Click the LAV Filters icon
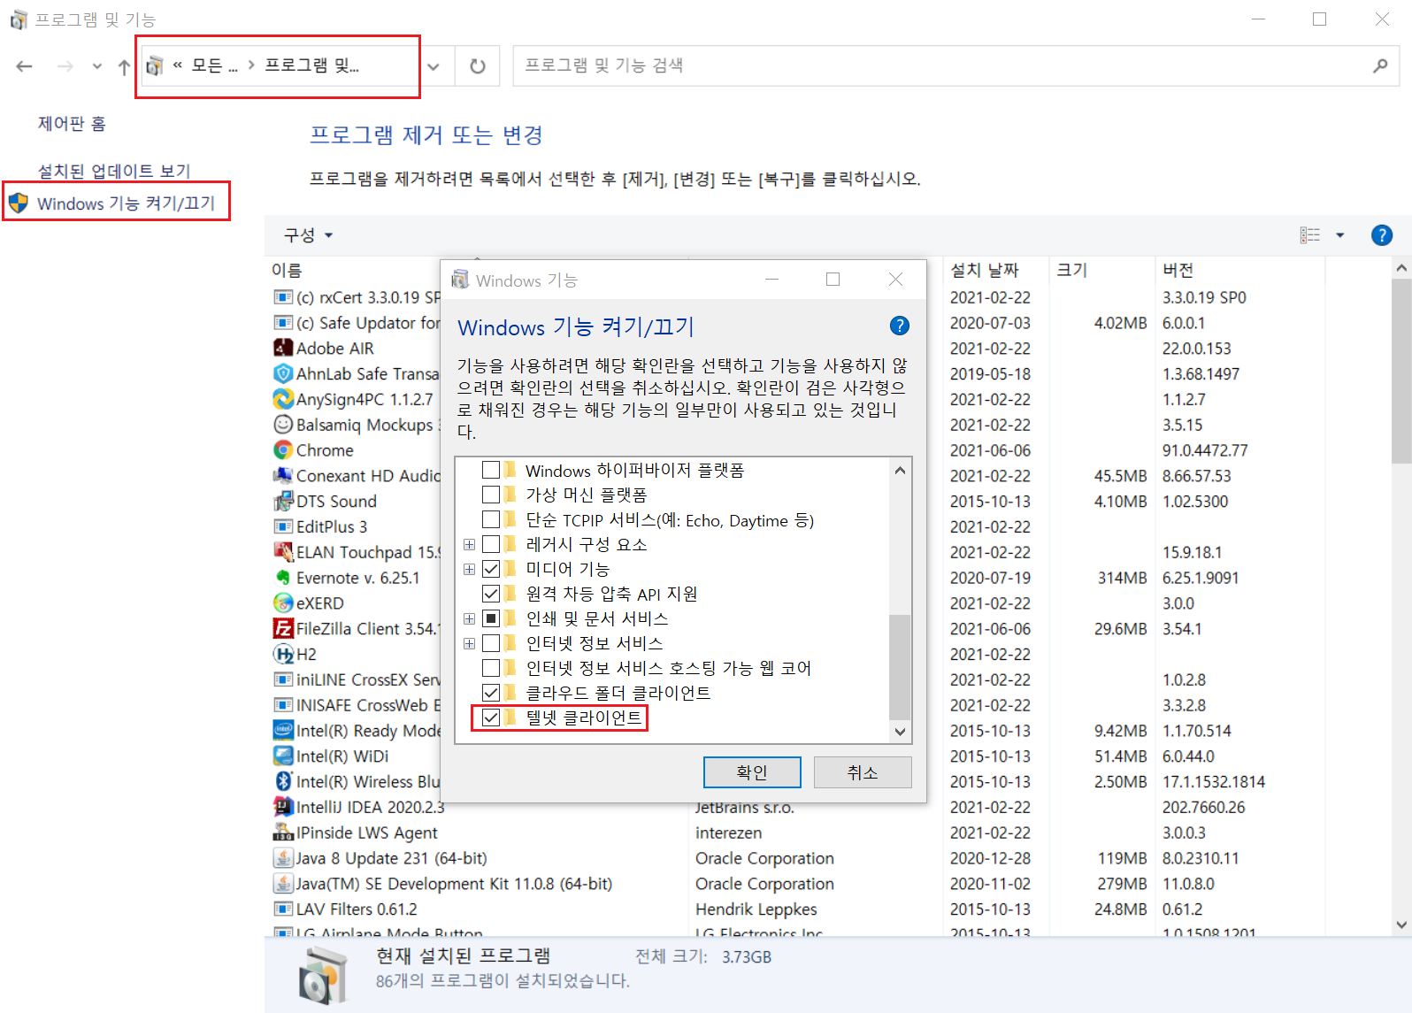 click(x=283, y=909)
